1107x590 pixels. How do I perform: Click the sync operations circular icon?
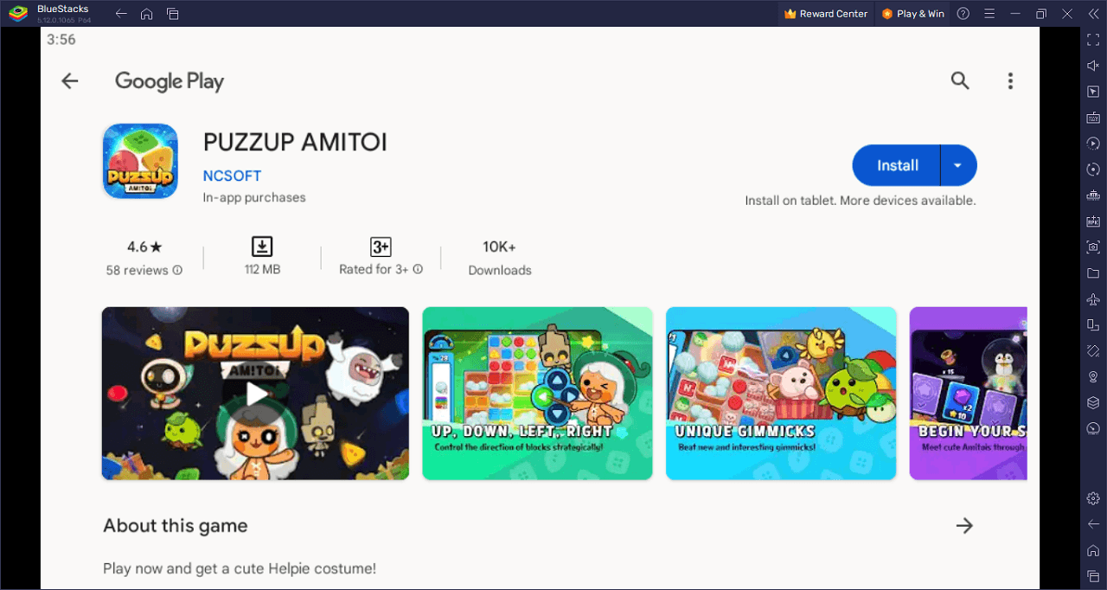(1093, 170)
